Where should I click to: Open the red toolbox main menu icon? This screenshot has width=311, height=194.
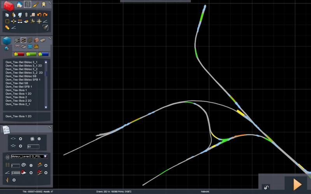9,6
